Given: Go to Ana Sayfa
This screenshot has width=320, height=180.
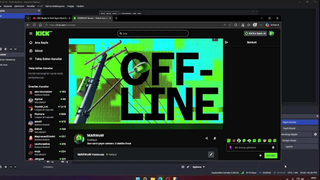Looking at the screenshot, I should click(39, 43).
